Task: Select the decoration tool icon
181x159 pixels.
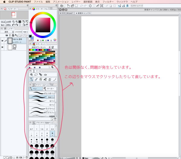Action: 50,79
